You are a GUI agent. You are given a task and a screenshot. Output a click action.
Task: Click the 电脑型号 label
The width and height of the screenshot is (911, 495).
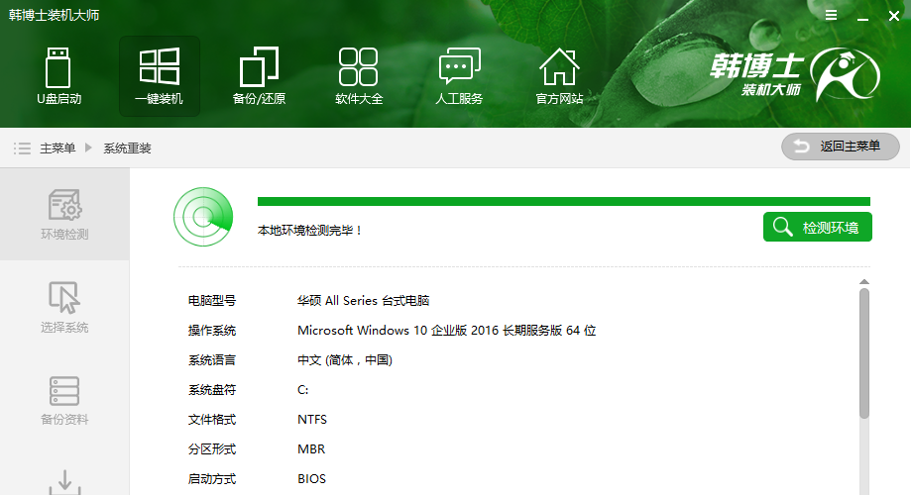click(212, 301)
